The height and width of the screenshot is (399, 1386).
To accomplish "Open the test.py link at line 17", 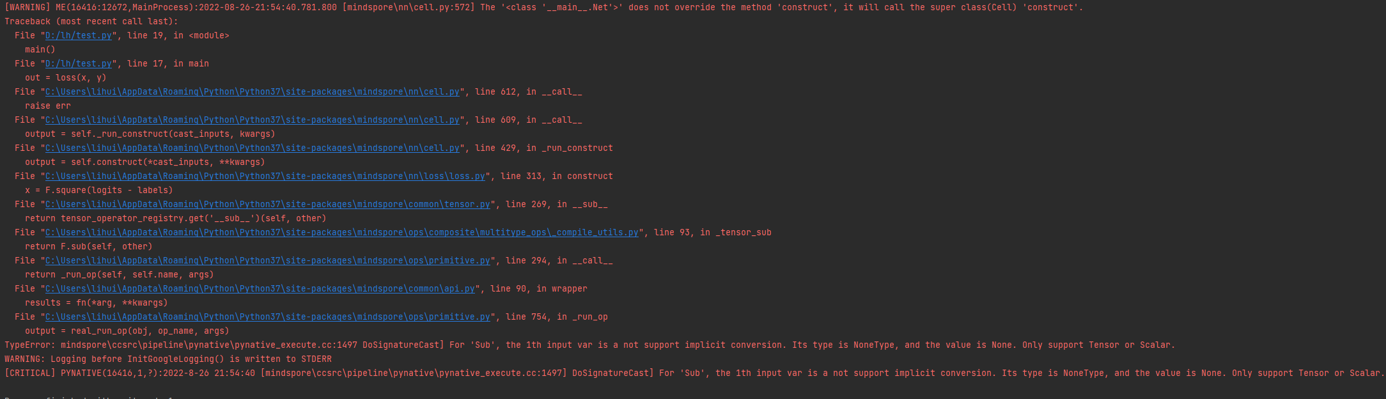I will pos(78,64).
